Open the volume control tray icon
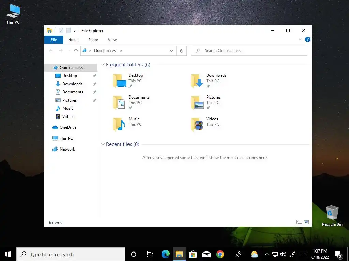Screen dimensions: 349x261 283,254
